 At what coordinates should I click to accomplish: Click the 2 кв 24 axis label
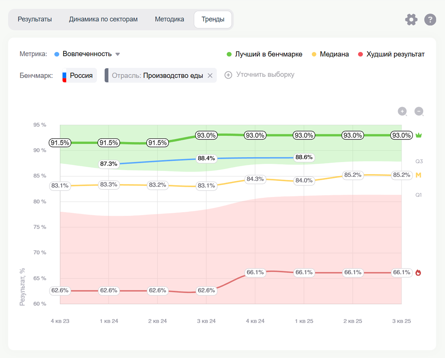pyautogui.click(x=157, y=321)
